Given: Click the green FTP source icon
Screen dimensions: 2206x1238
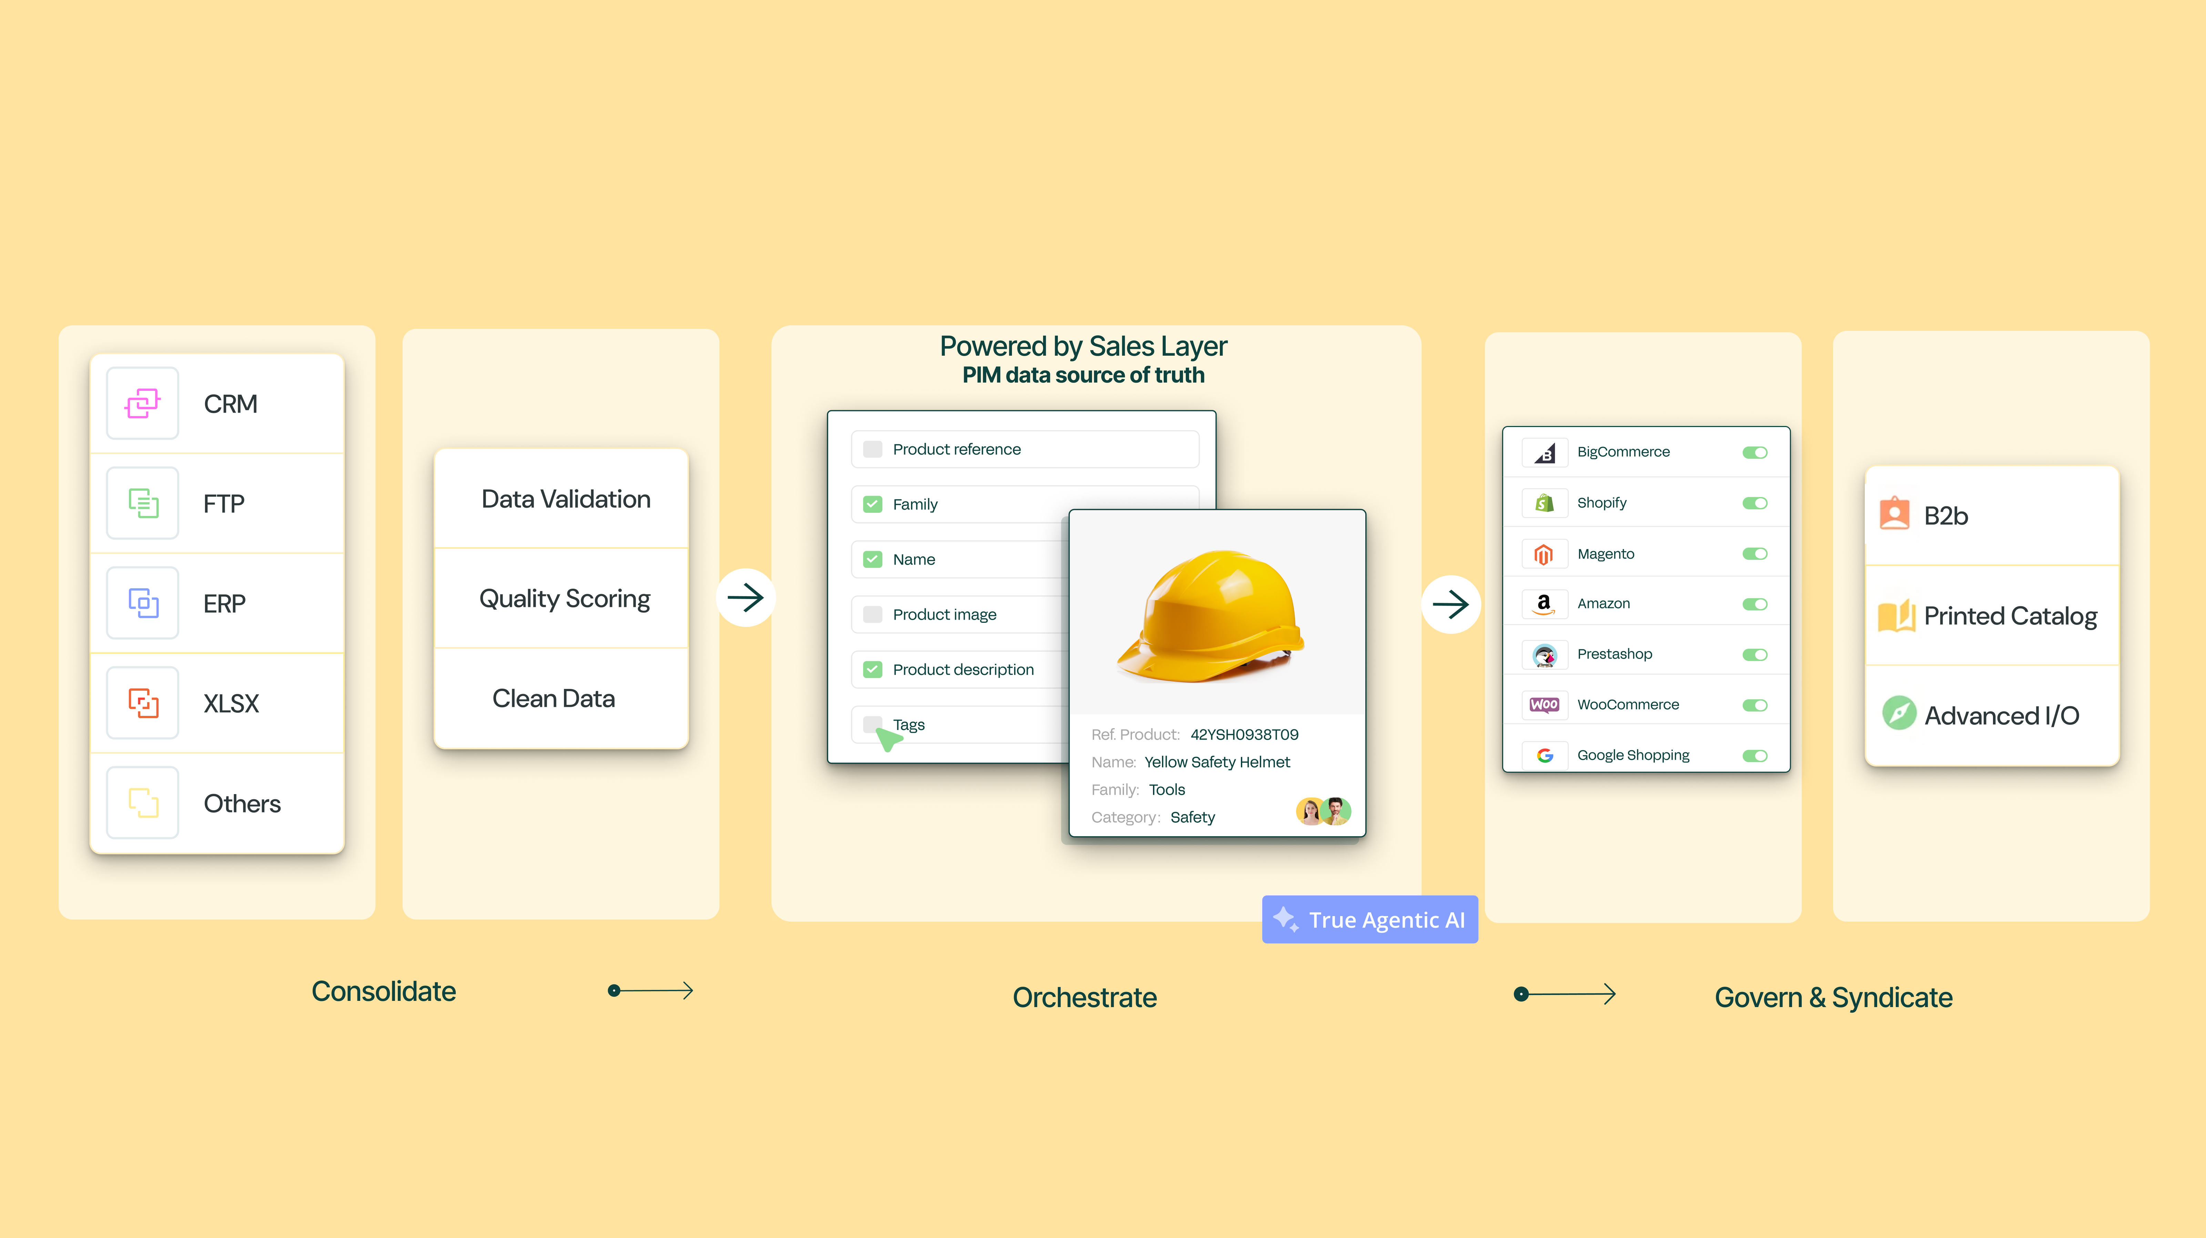Looking at the screenshot, I should [143, 504].
